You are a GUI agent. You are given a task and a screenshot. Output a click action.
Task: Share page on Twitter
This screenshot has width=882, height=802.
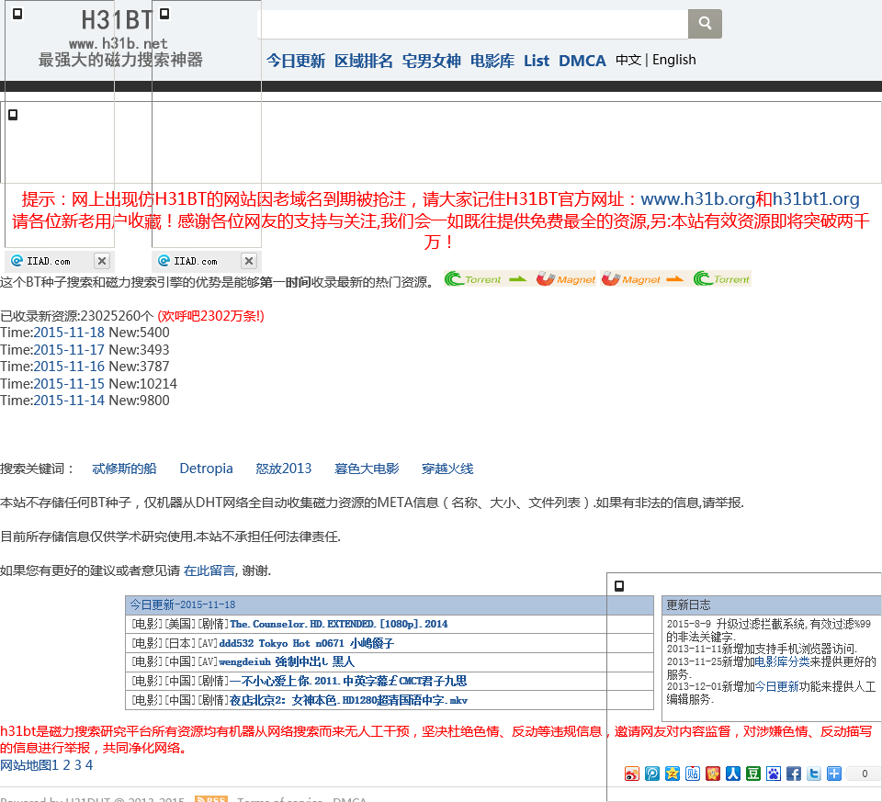point(814,774)
